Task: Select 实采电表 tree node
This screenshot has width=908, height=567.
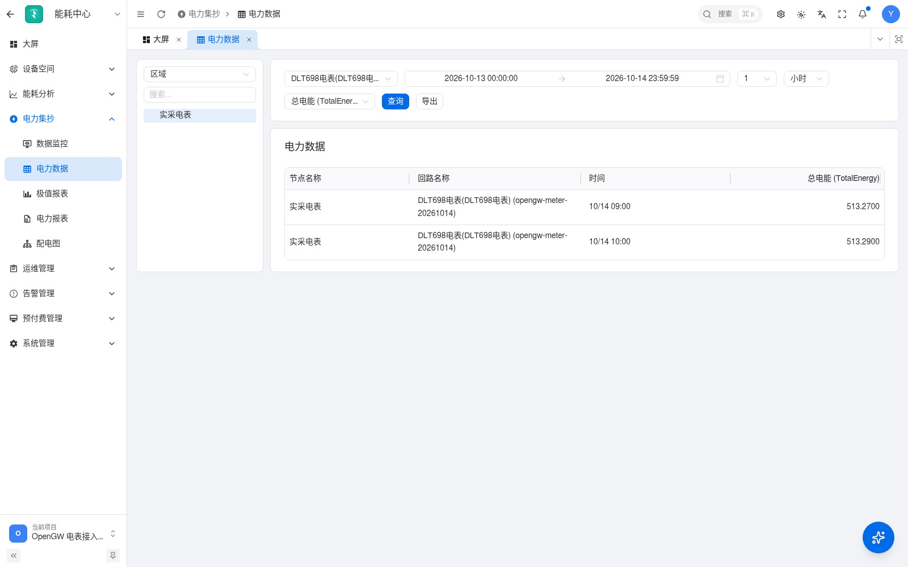Action: (x=200, y=115)
